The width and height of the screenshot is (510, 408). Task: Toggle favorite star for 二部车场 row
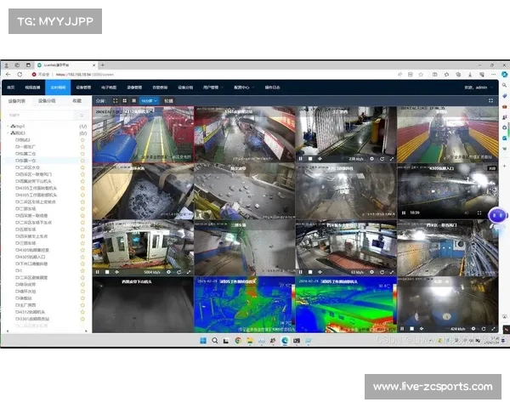tap(82, 208)
